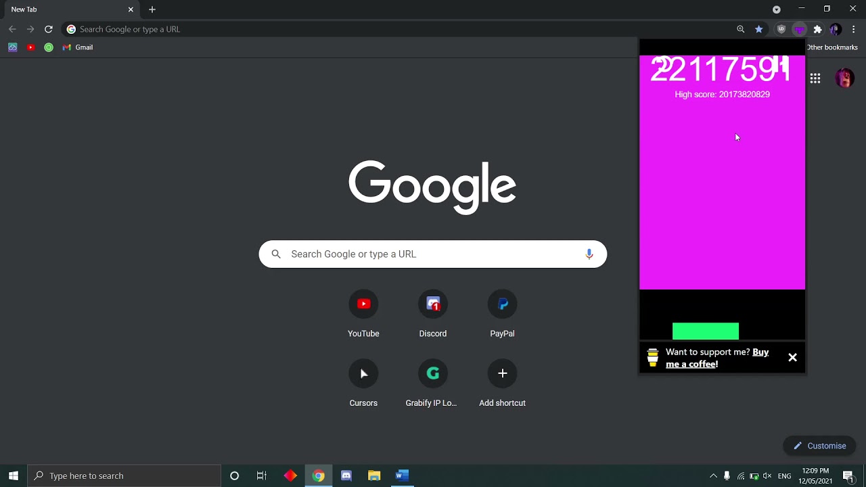
Task: Open the PayPal shortcut tile
Action: click(502, 315)
